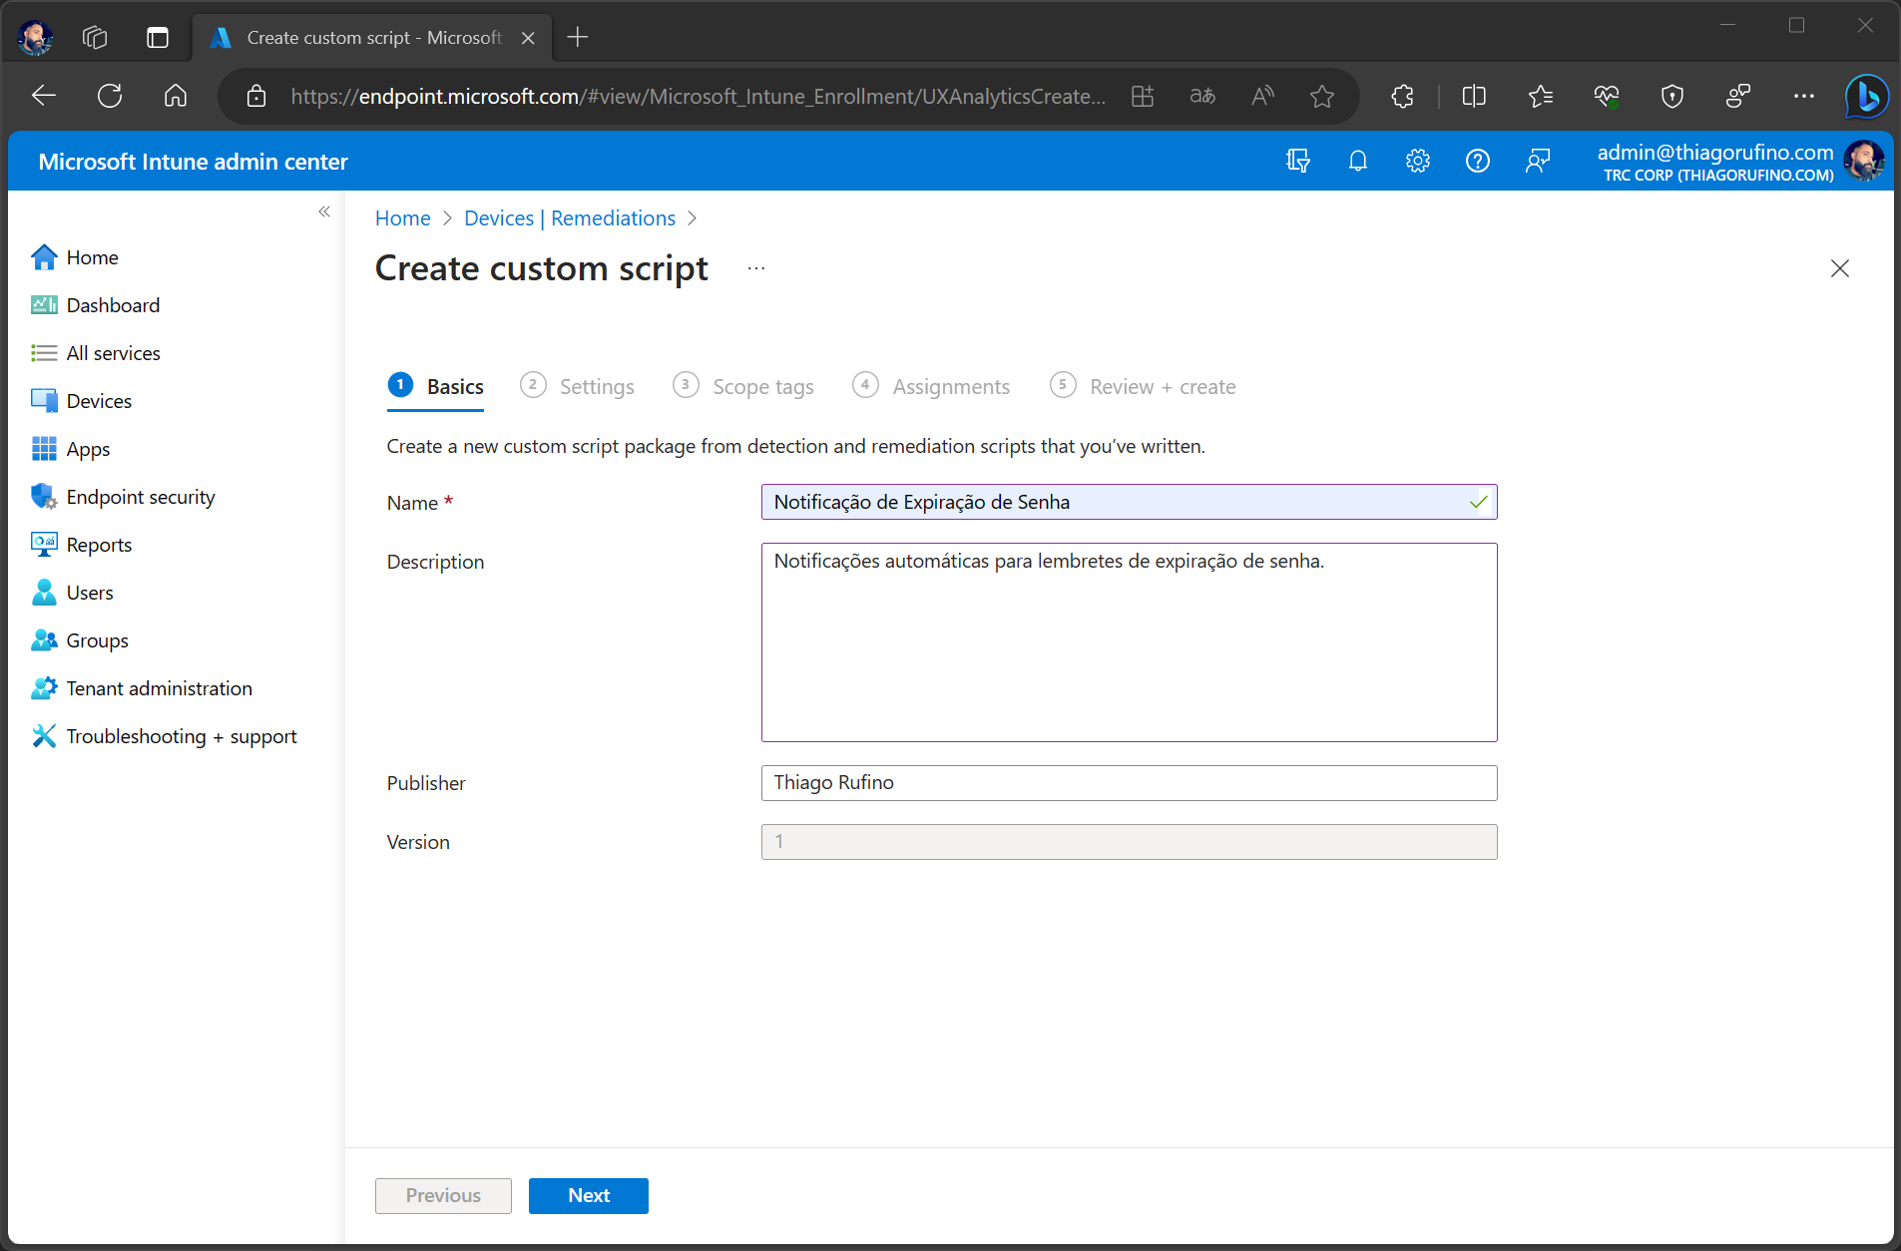Open Troubleshooting + support
This screenshot has width=1901, height=1251.
pyautogui.click(x=164, y=736)
